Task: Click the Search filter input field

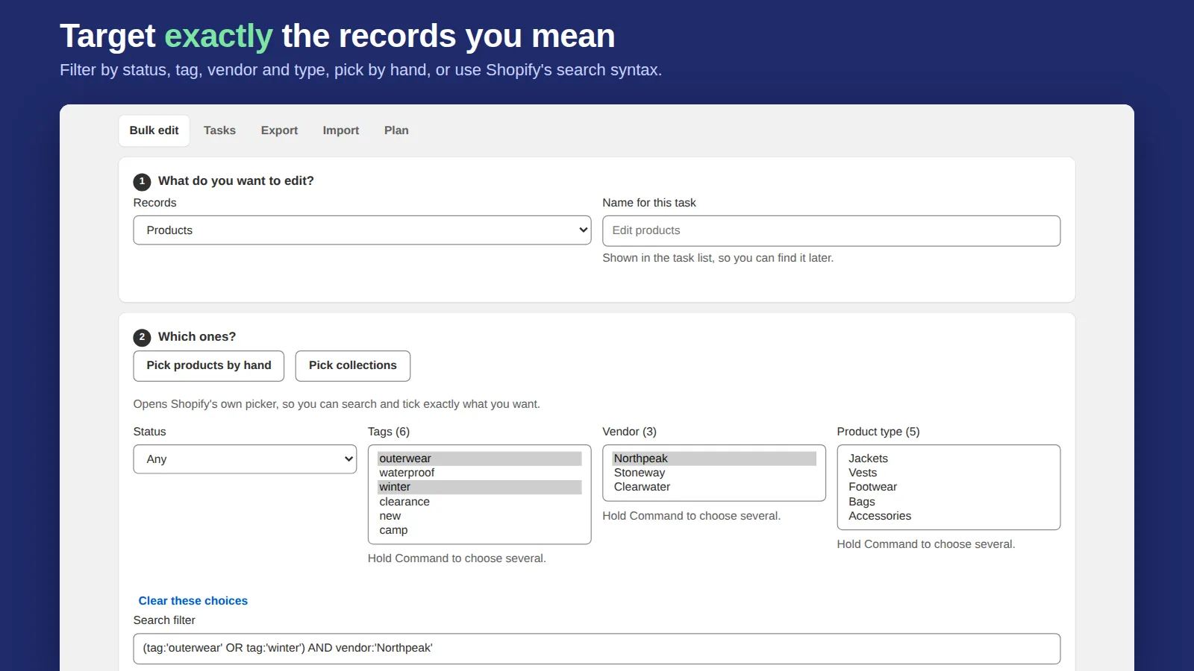Action: [597, 649]
